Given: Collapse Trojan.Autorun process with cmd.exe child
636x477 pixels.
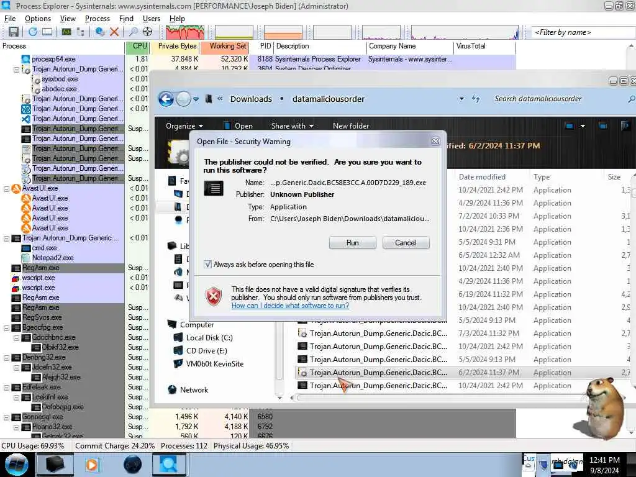Looking at the screenshot, I should coord(6,238).
